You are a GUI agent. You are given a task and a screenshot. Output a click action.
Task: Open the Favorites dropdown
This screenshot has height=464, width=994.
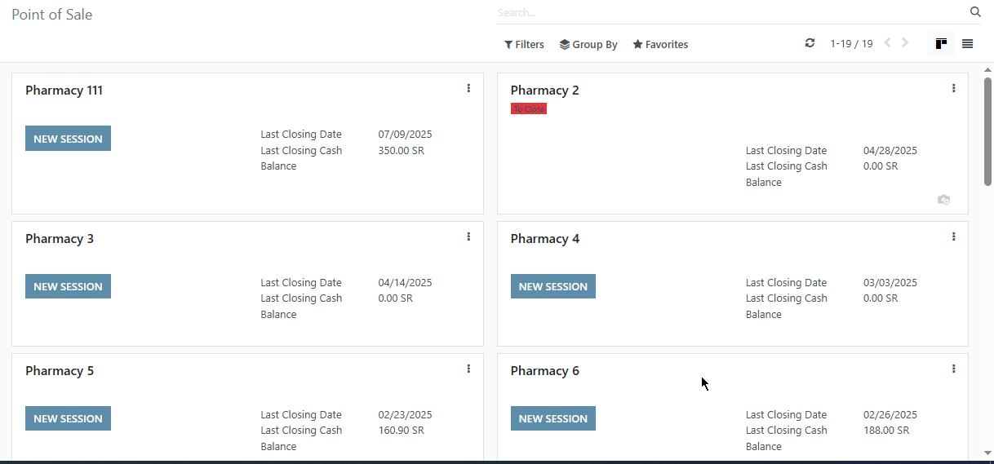tap(660, 45)
